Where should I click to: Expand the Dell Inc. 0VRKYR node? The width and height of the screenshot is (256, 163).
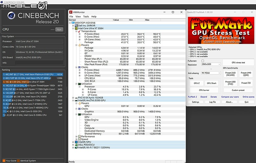73,26
